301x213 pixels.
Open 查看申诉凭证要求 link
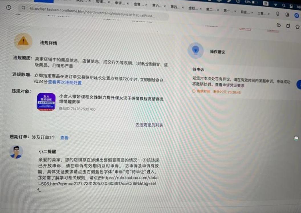point(229,85)
